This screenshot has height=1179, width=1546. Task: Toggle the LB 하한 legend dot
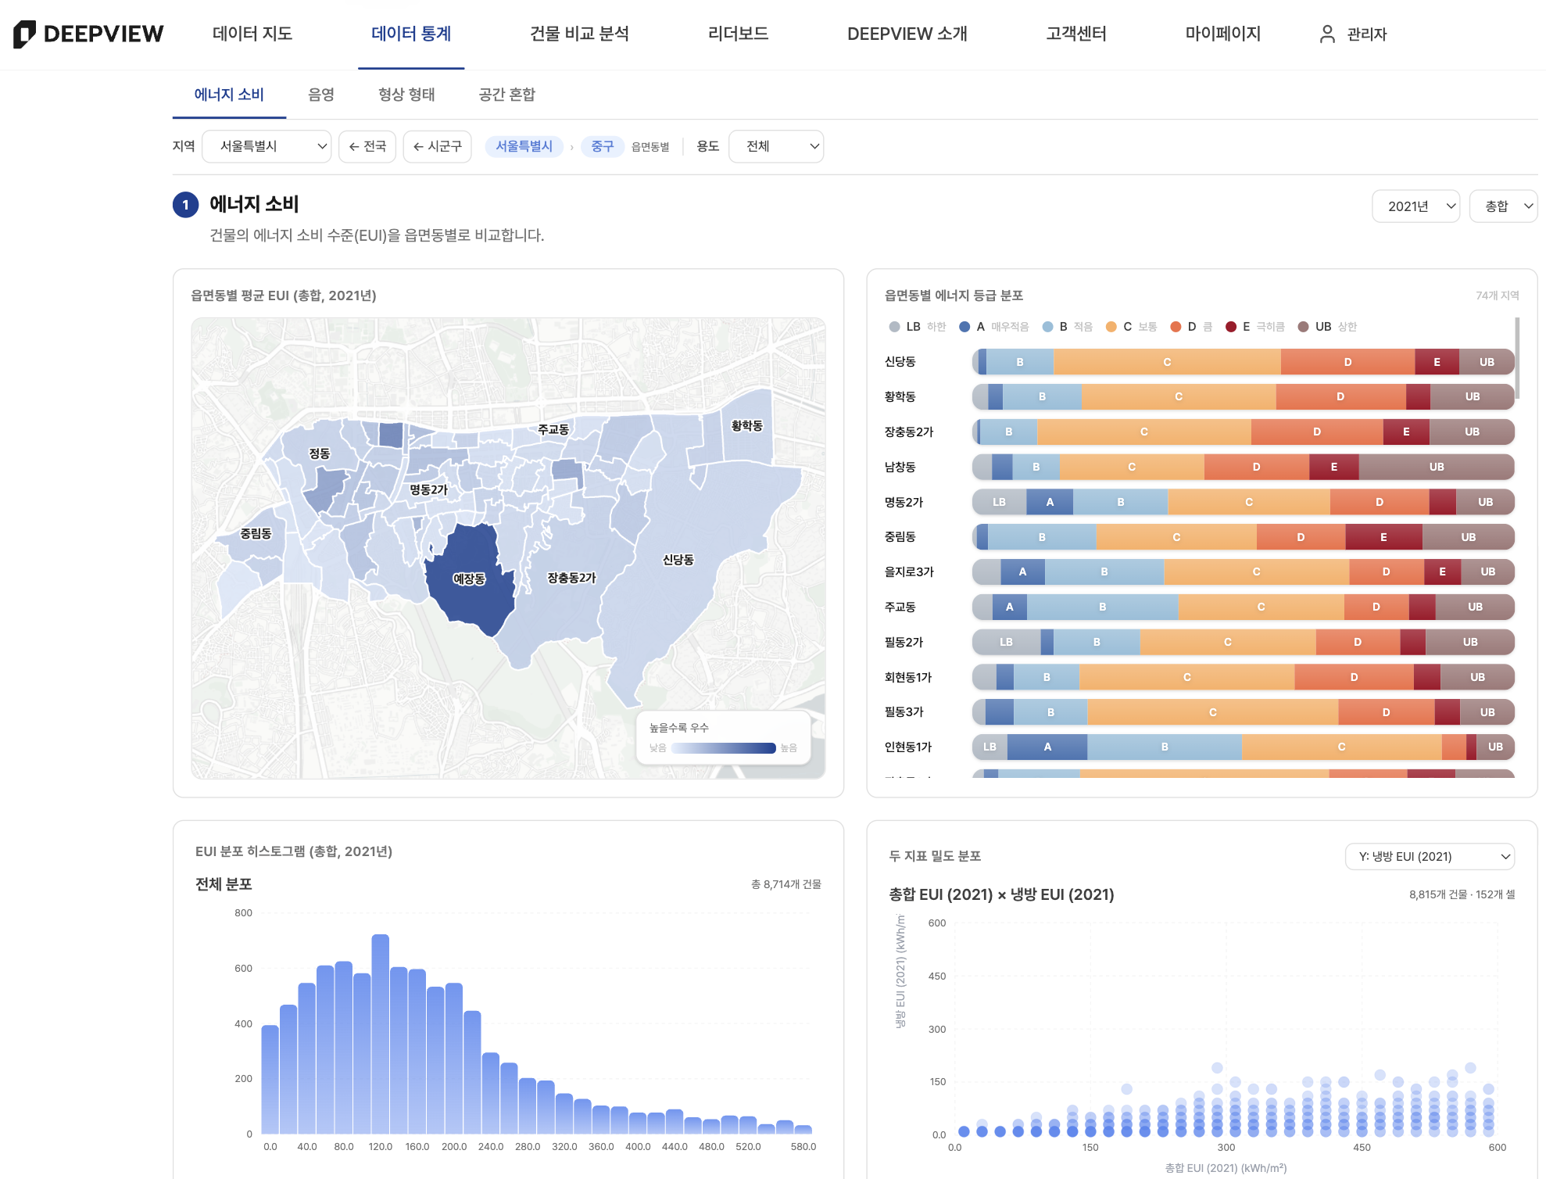point(894,327)
